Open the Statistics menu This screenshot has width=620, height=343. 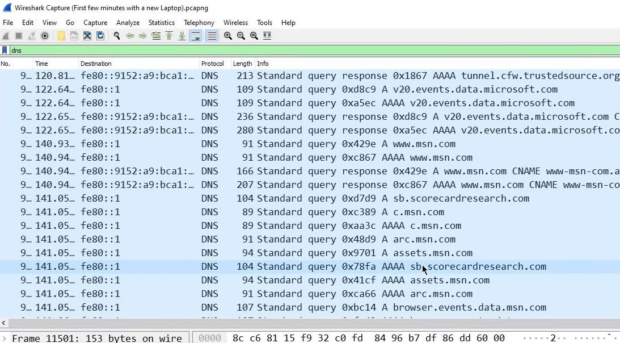tap(161, 23)
